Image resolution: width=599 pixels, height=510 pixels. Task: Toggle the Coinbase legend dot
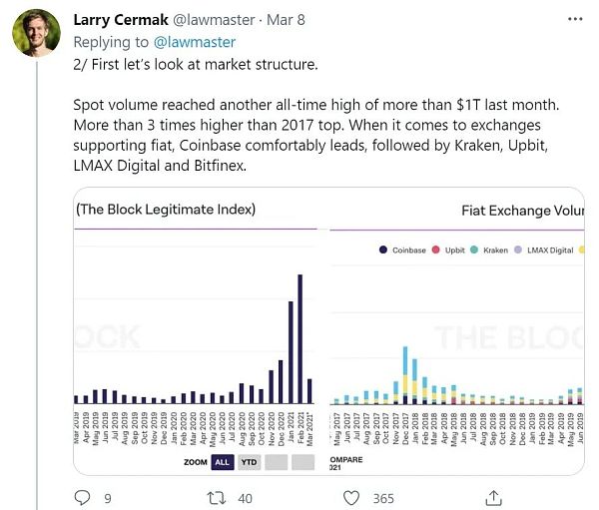point(383,250)
